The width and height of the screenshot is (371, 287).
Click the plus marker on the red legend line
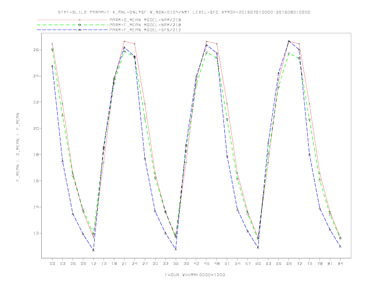(x=80, y=20)
